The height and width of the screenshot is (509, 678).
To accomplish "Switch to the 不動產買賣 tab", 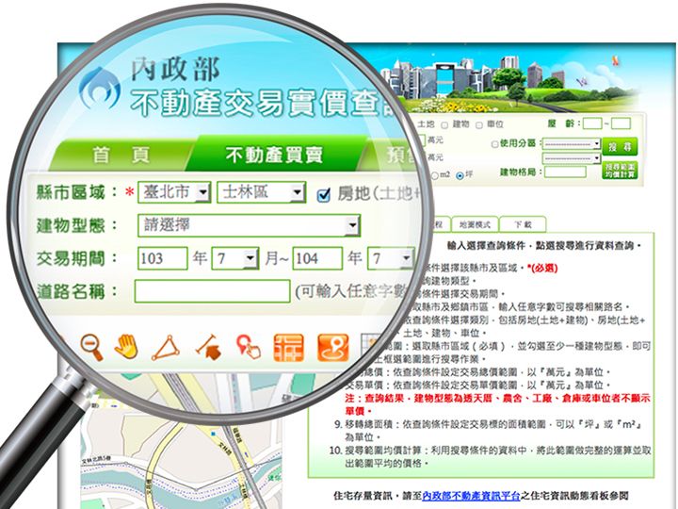I will (274, 155).
